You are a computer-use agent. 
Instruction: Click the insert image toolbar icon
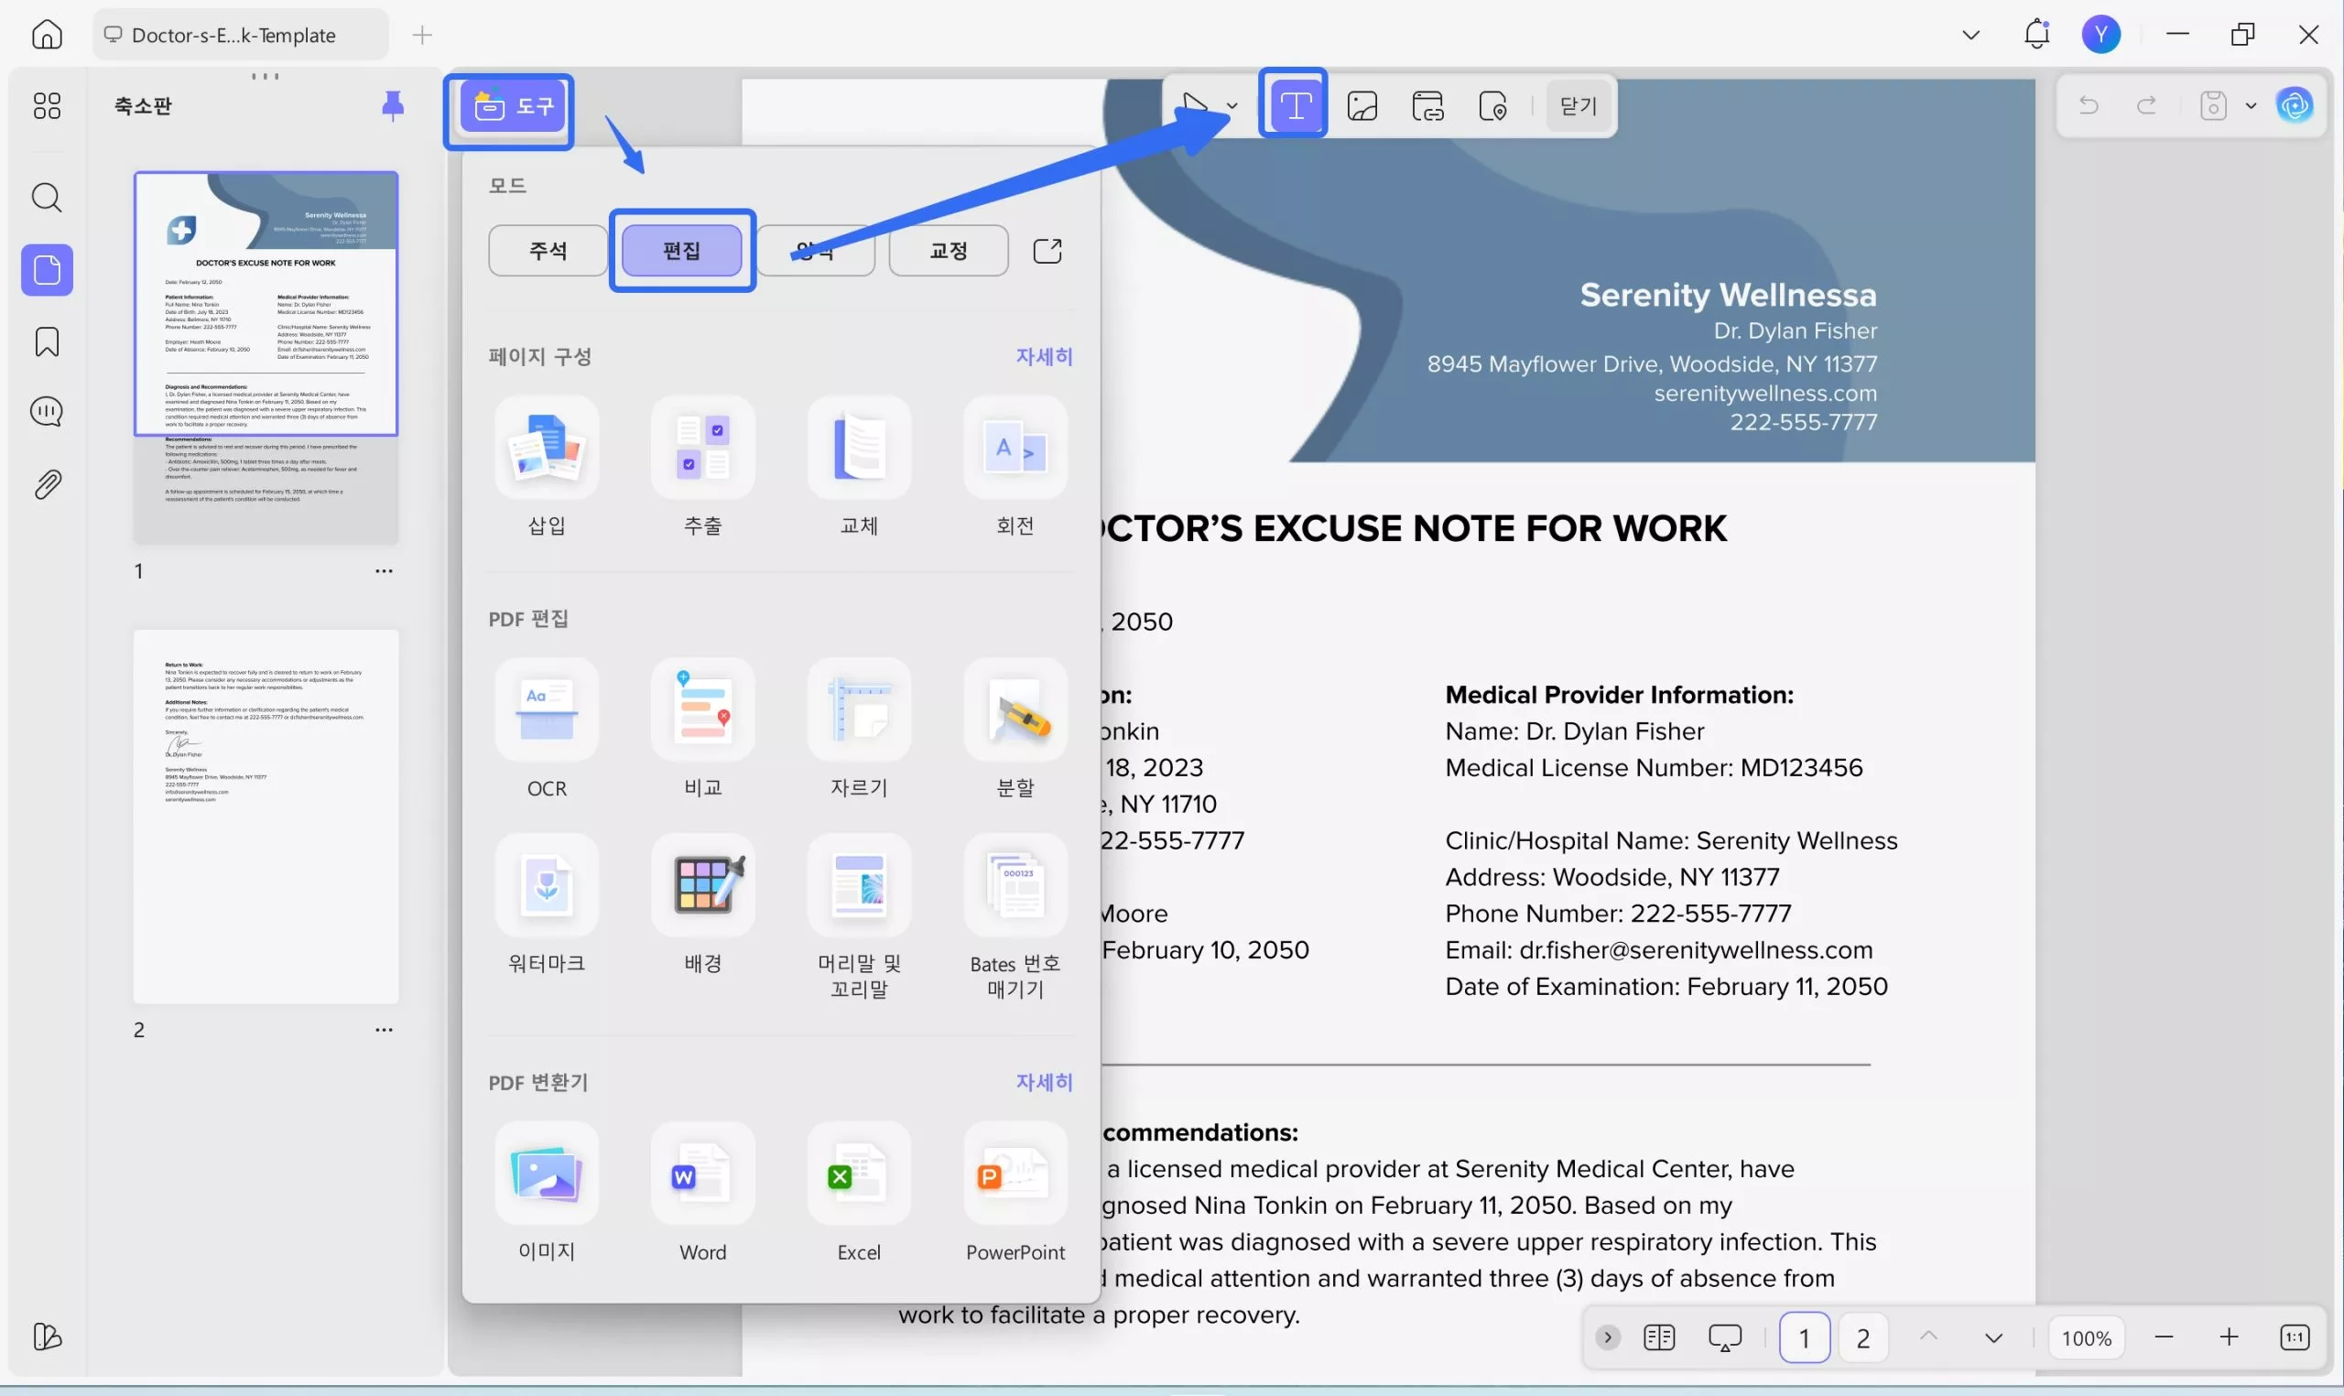tap(1362, 105)
